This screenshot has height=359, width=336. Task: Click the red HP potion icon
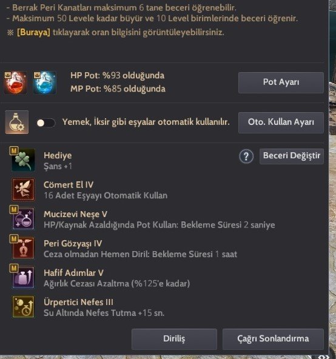(x=15, y=82)
